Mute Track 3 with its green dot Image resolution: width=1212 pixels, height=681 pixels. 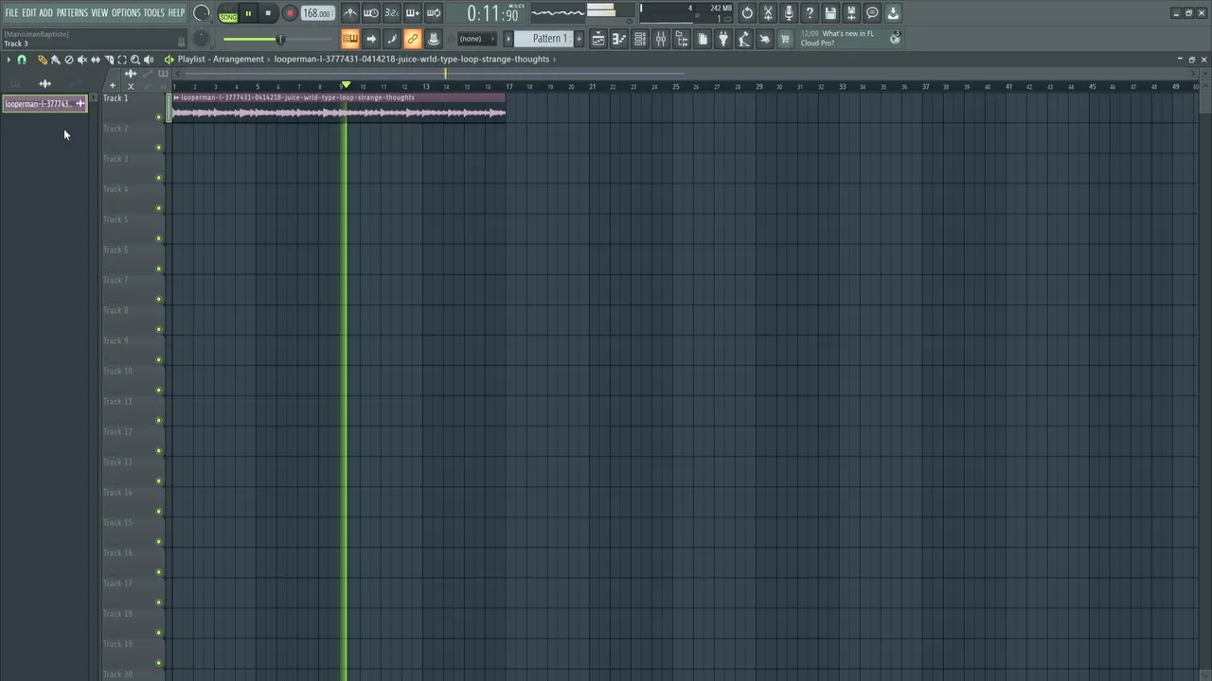(x=158, y=178)
